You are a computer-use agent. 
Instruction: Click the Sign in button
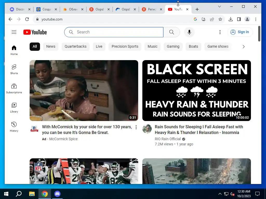tap(240, 32)
